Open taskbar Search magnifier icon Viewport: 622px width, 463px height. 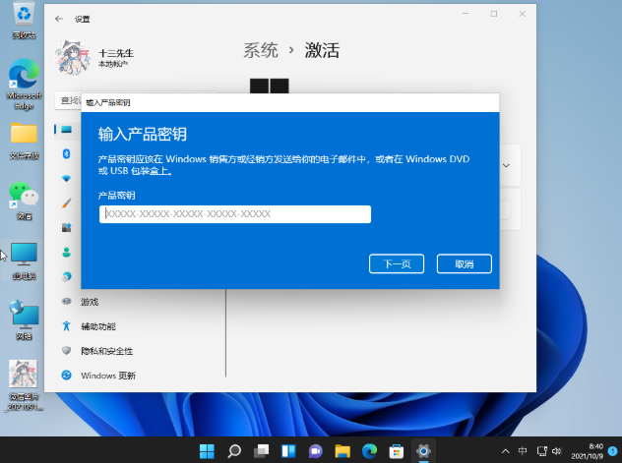click(234, 451)
